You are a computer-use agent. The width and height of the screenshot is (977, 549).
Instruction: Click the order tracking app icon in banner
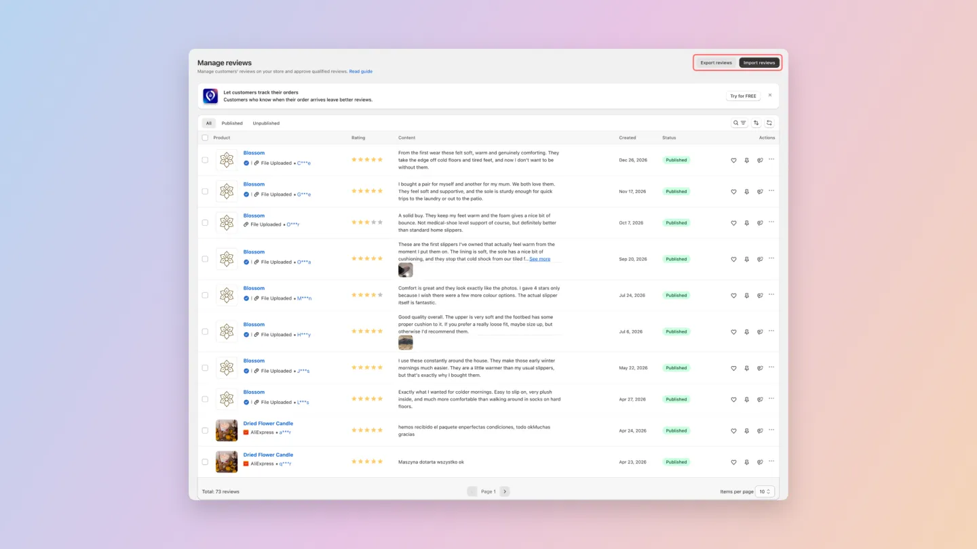pyautogui.click(x=210, y=96)
